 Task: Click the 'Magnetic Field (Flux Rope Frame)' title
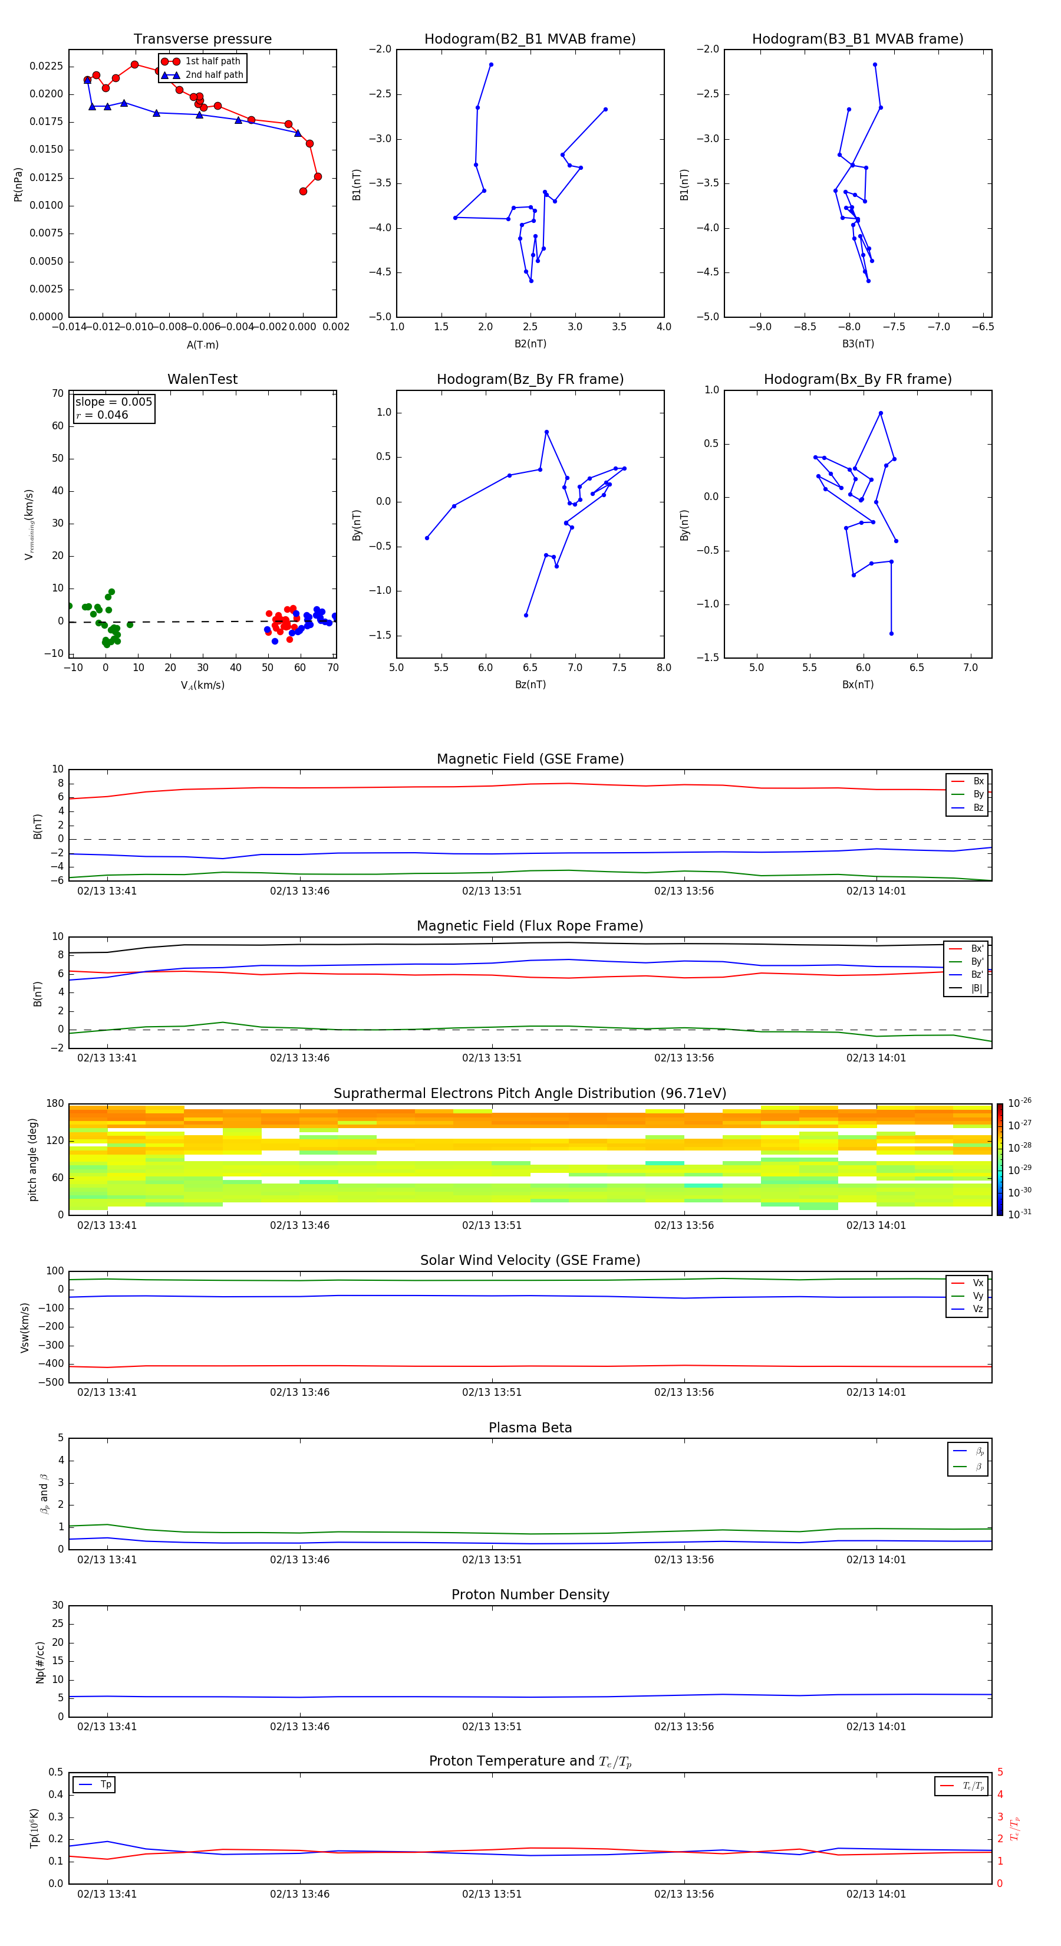(530, 926)
